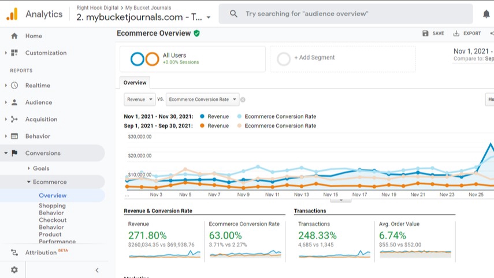The width and height of the screenshot is (494, 278).
Task: Open Admin settings gear
Action: point(14,270)
